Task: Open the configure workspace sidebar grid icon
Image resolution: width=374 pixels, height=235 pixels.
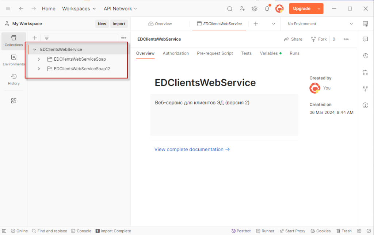Action: [14, 101]
